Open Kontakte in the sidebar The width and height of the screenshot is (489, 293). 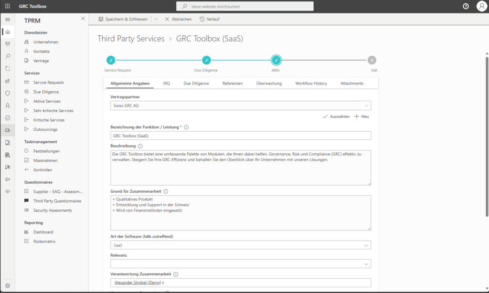click(41, 52)
